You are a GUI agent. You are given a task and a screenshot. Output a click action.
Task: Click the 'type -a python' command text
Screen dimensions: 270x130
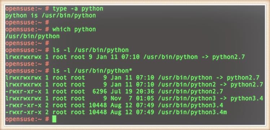coord(78,9)
